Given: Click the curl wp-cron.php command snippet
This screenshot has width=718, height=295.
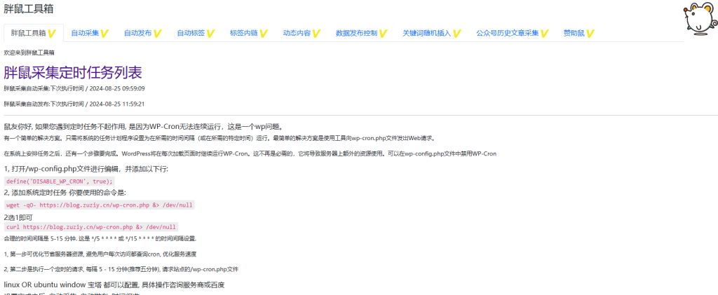Looking at the screenshot, I should point(91,228).
